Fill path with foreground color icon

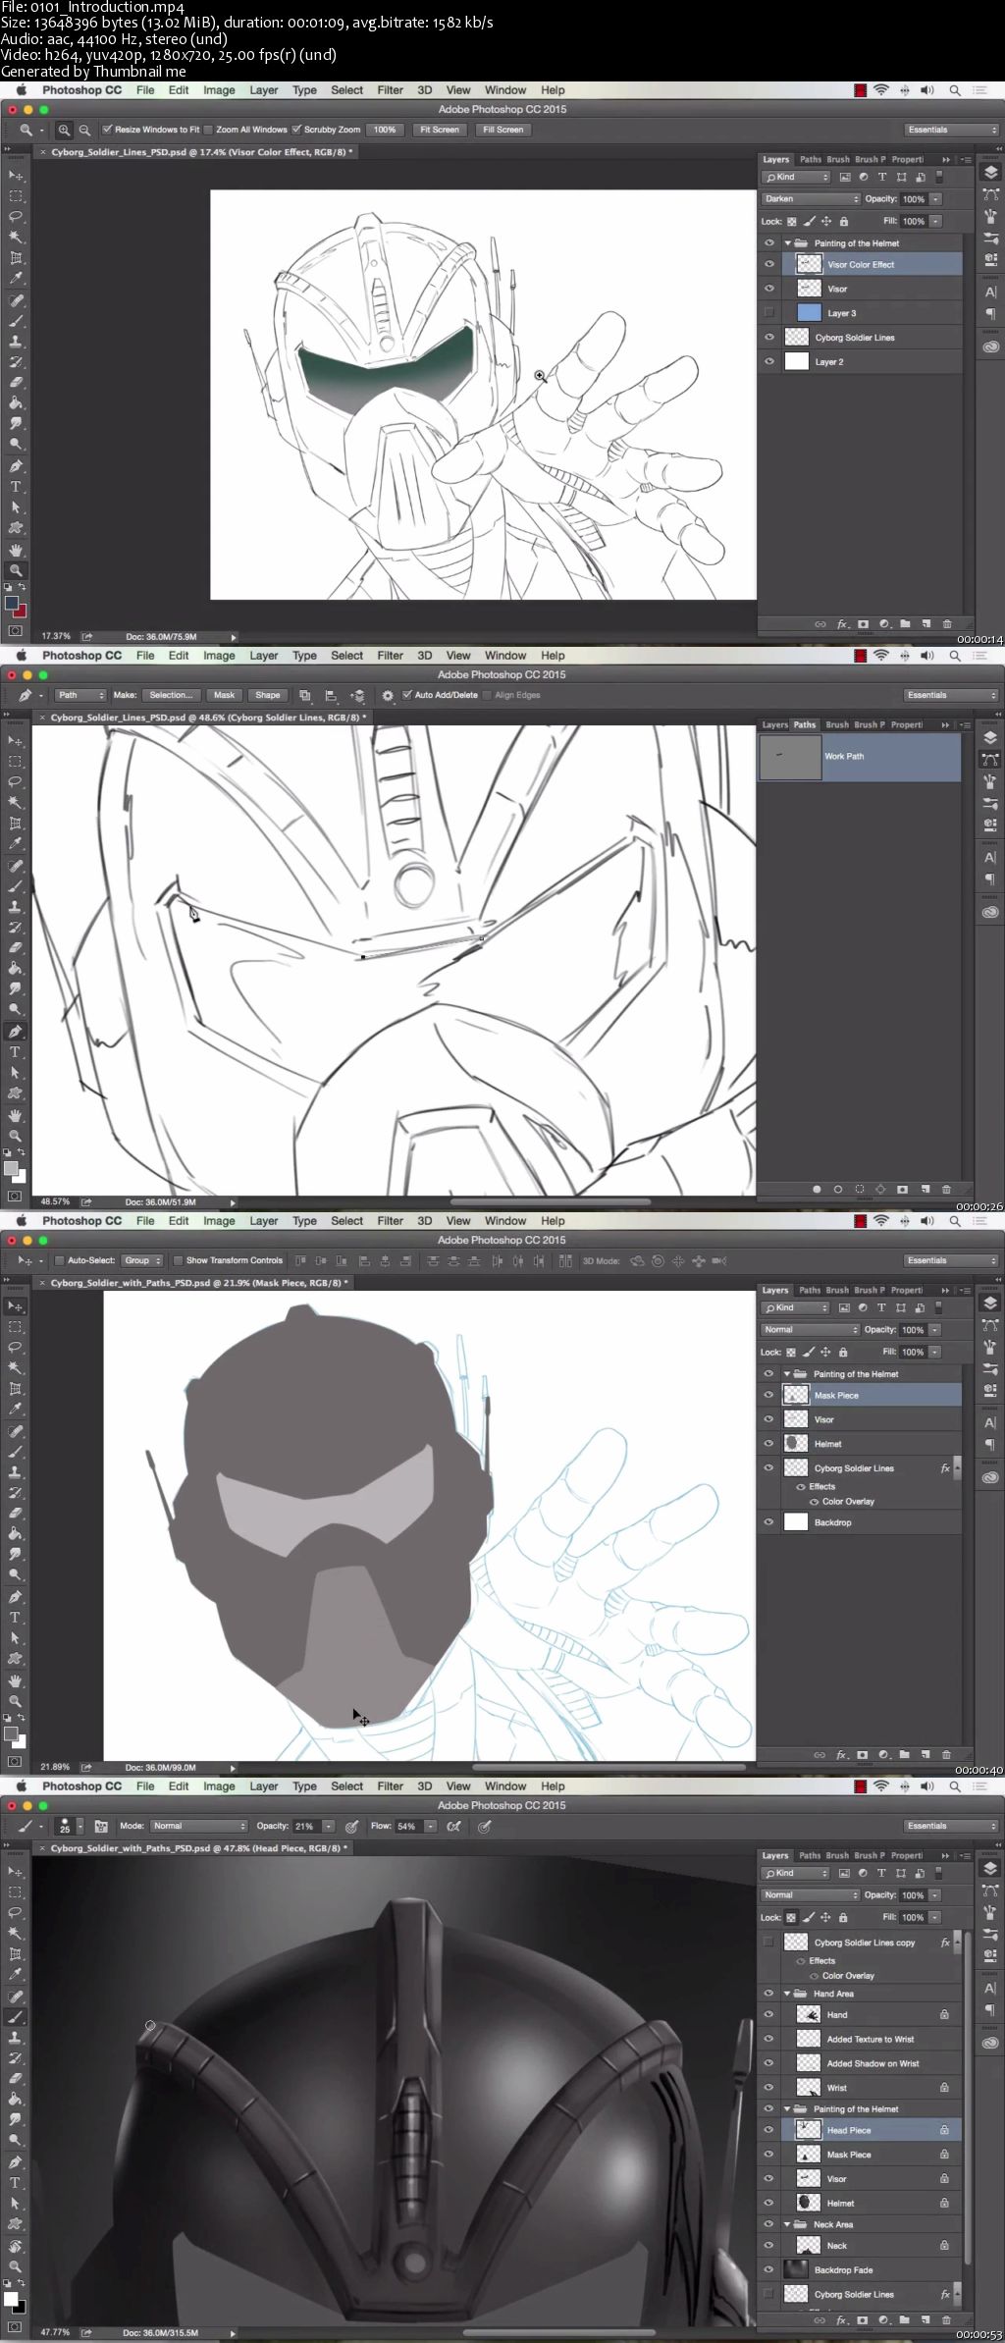817,1189
